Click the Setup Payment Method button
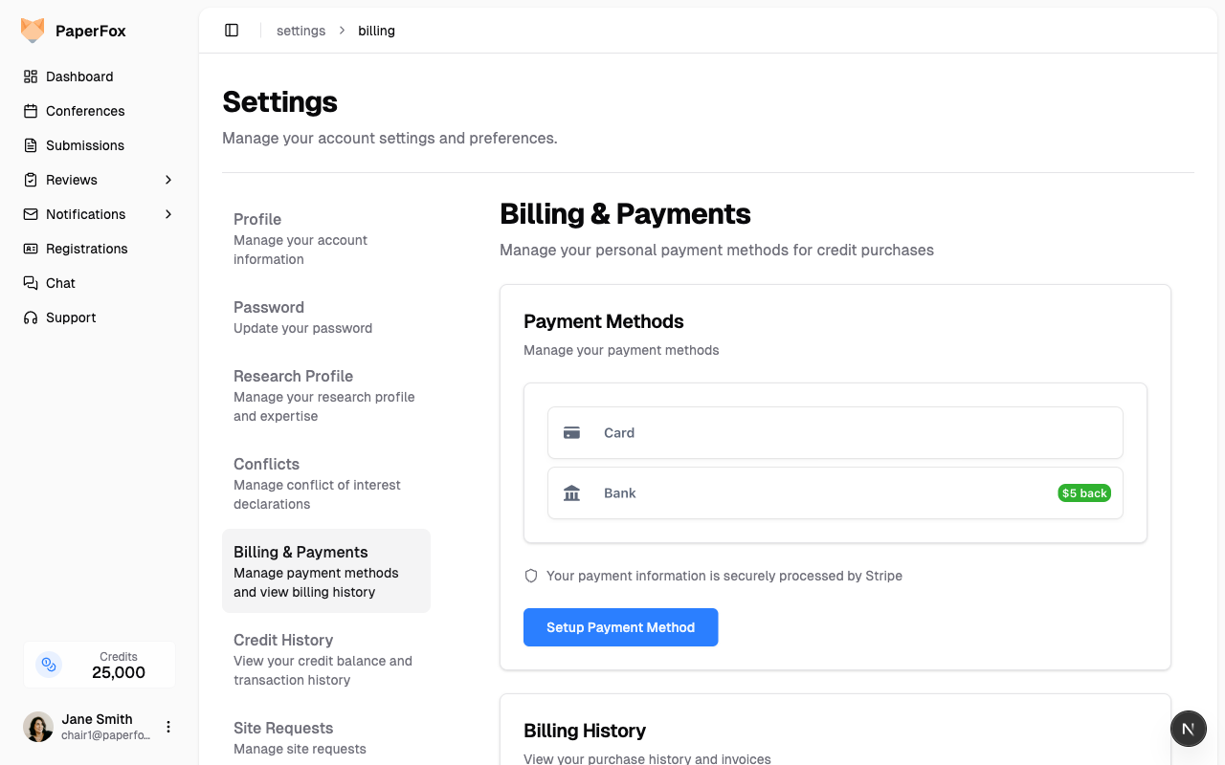The image size is (1225, 765). 620,627
